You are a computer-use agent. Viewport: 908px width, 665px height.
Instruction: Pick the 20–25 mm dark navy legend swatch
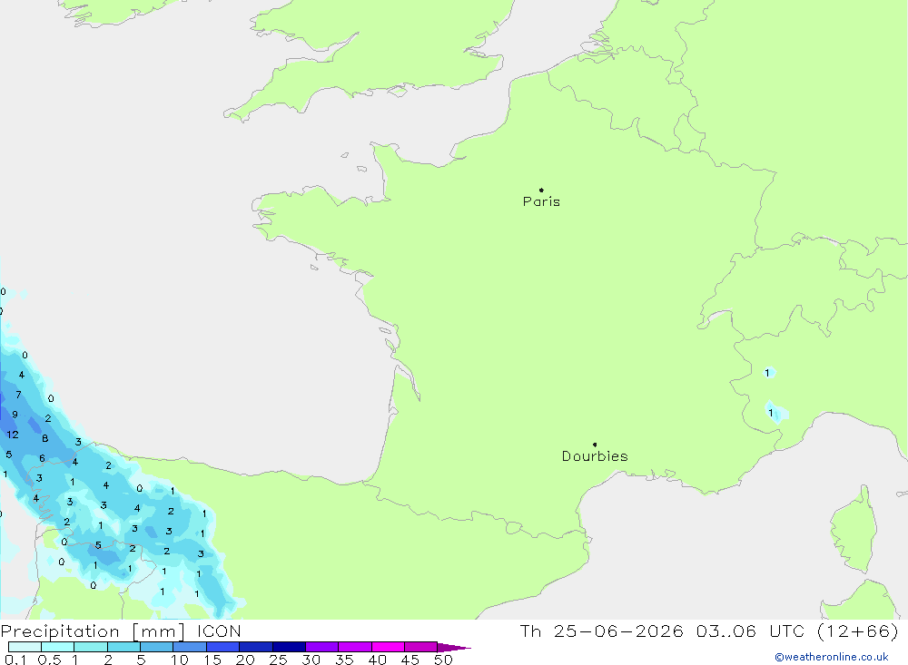[255, 647]
